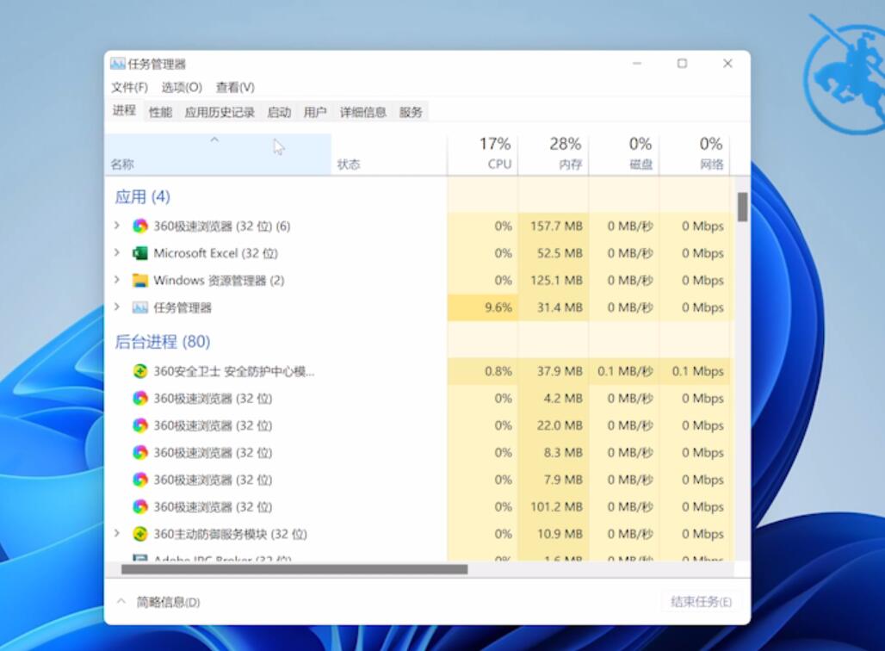This screenshot has height=651, width=885.
Task: Click the Microsoft Excel app icon
Action: (140, 253)
